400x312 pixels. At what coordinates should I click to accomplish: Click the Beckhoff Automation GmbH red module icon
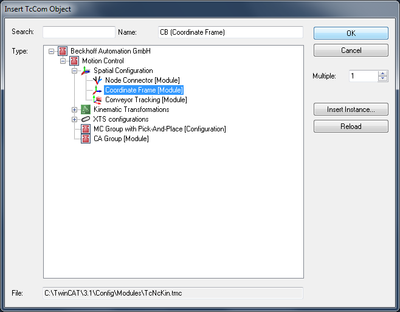(x=63, y=51)
